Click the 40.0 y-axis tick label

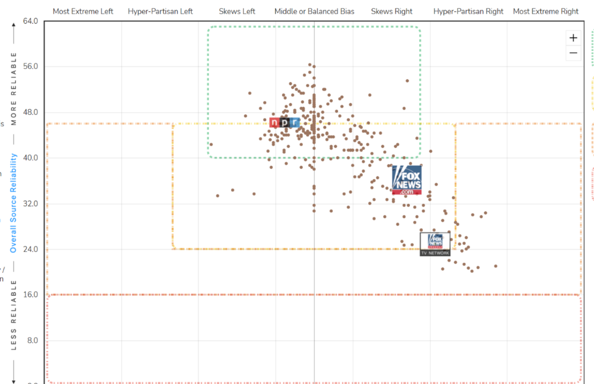(x=30, y=158)
